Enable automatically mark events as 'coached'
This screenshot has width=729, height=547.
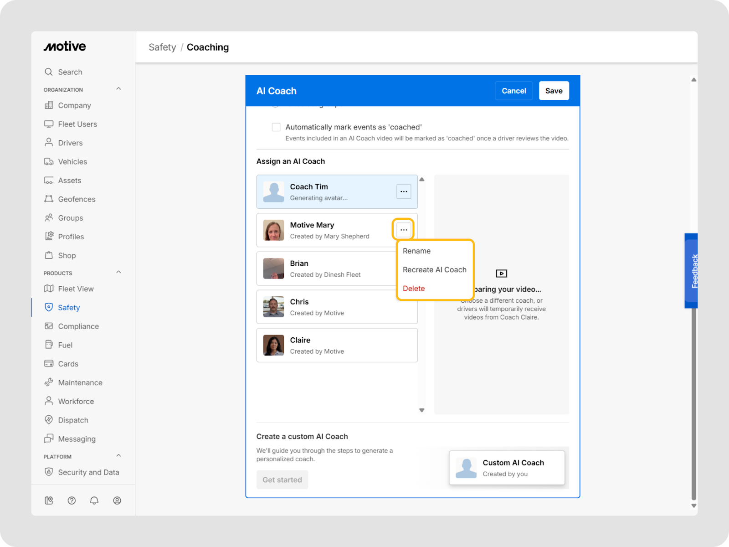pos(276,127)
